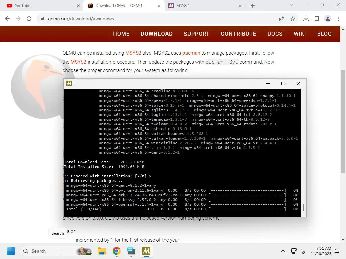Close the MSYS2 terminal window
346x259 pixels.
pos(299,83)
